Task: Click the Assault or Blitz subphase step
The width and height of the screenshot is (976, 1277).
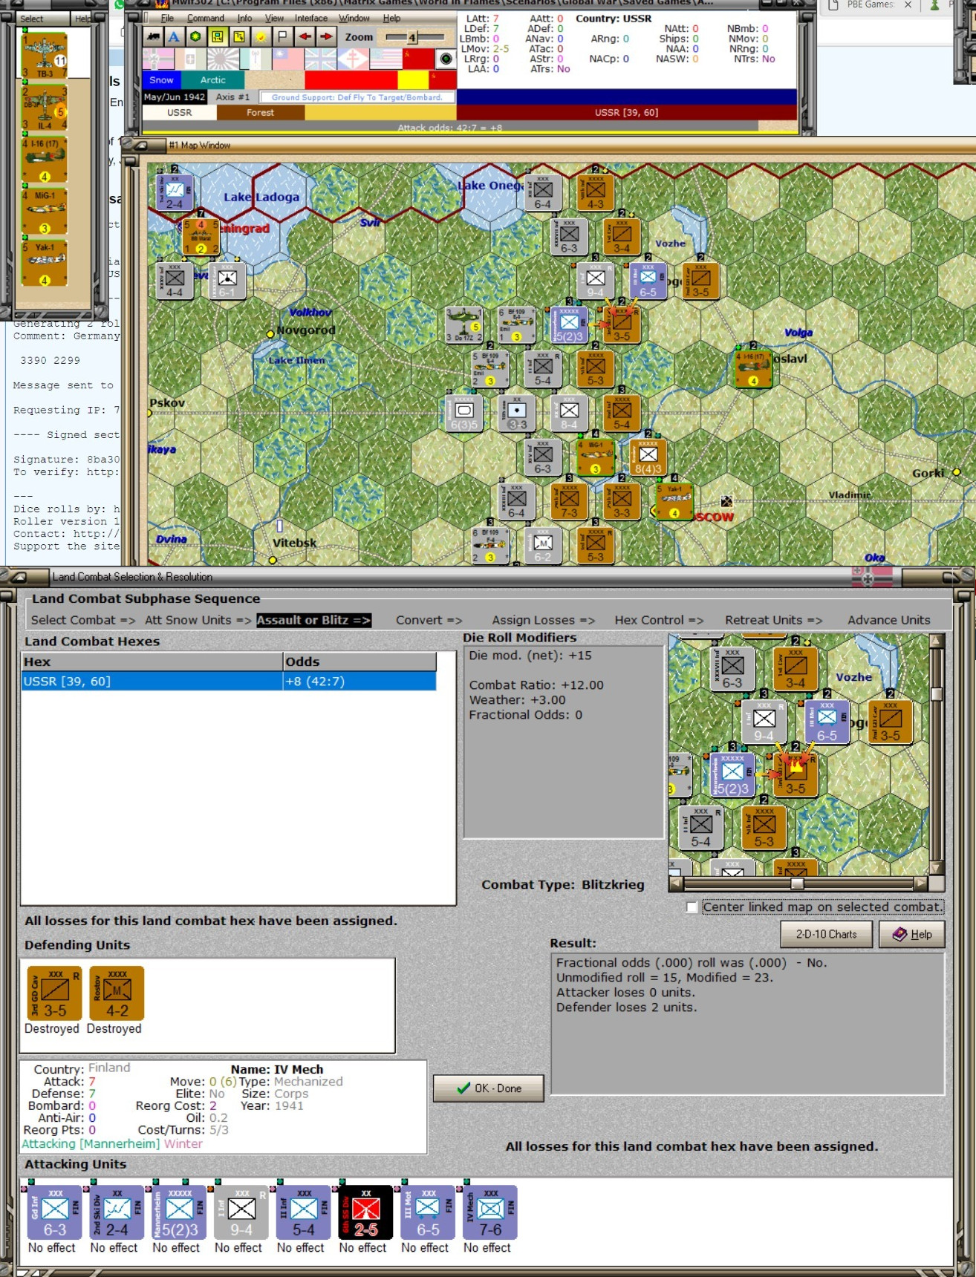Action: pyautogui.click(x=313, y=620)
